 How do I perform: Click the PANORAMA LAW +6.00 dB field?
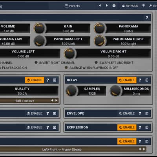15,41
